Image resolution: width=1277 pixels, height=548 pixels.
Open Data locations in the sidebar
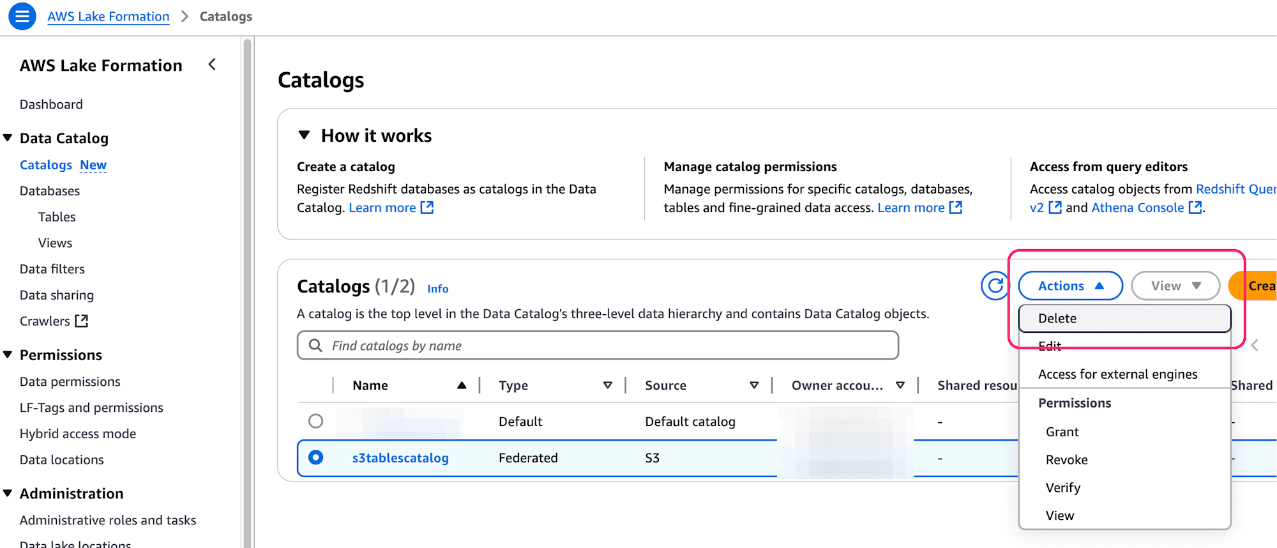coord(62,460)
